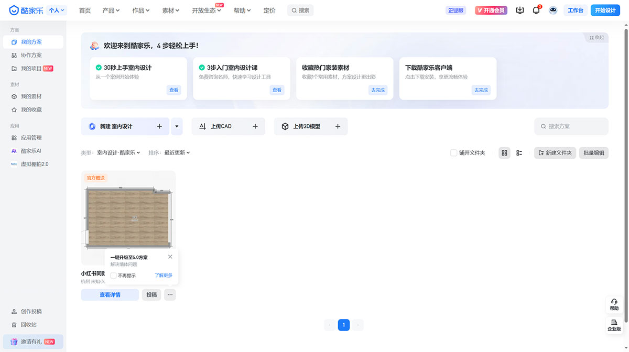Viewport: 629px width, 352px height.
Task: Open the 素材 menu in top navigation
Action: (170, 9)
